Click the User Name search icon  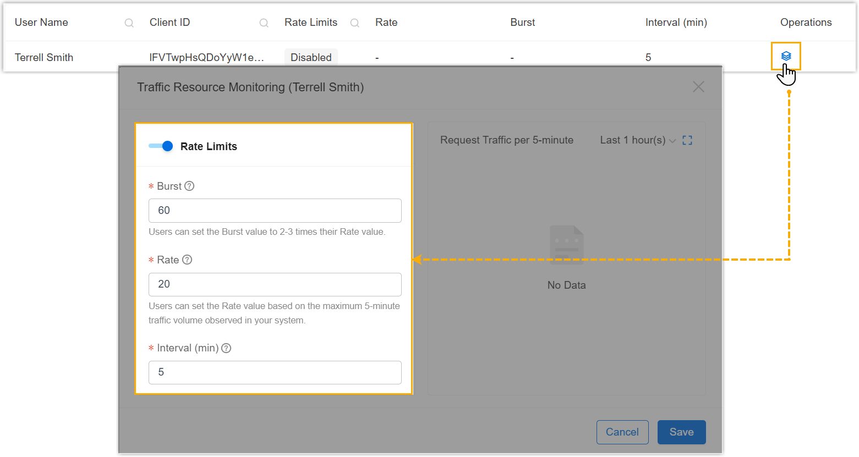click(129, 23)
